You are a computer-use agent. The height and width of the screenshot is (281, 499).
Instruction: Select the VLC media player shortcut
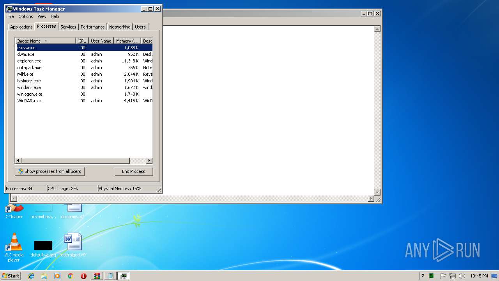(x=14, y=247)
